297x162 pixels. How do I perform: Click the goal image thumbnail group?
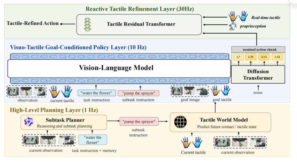click(x=189, y=91)
